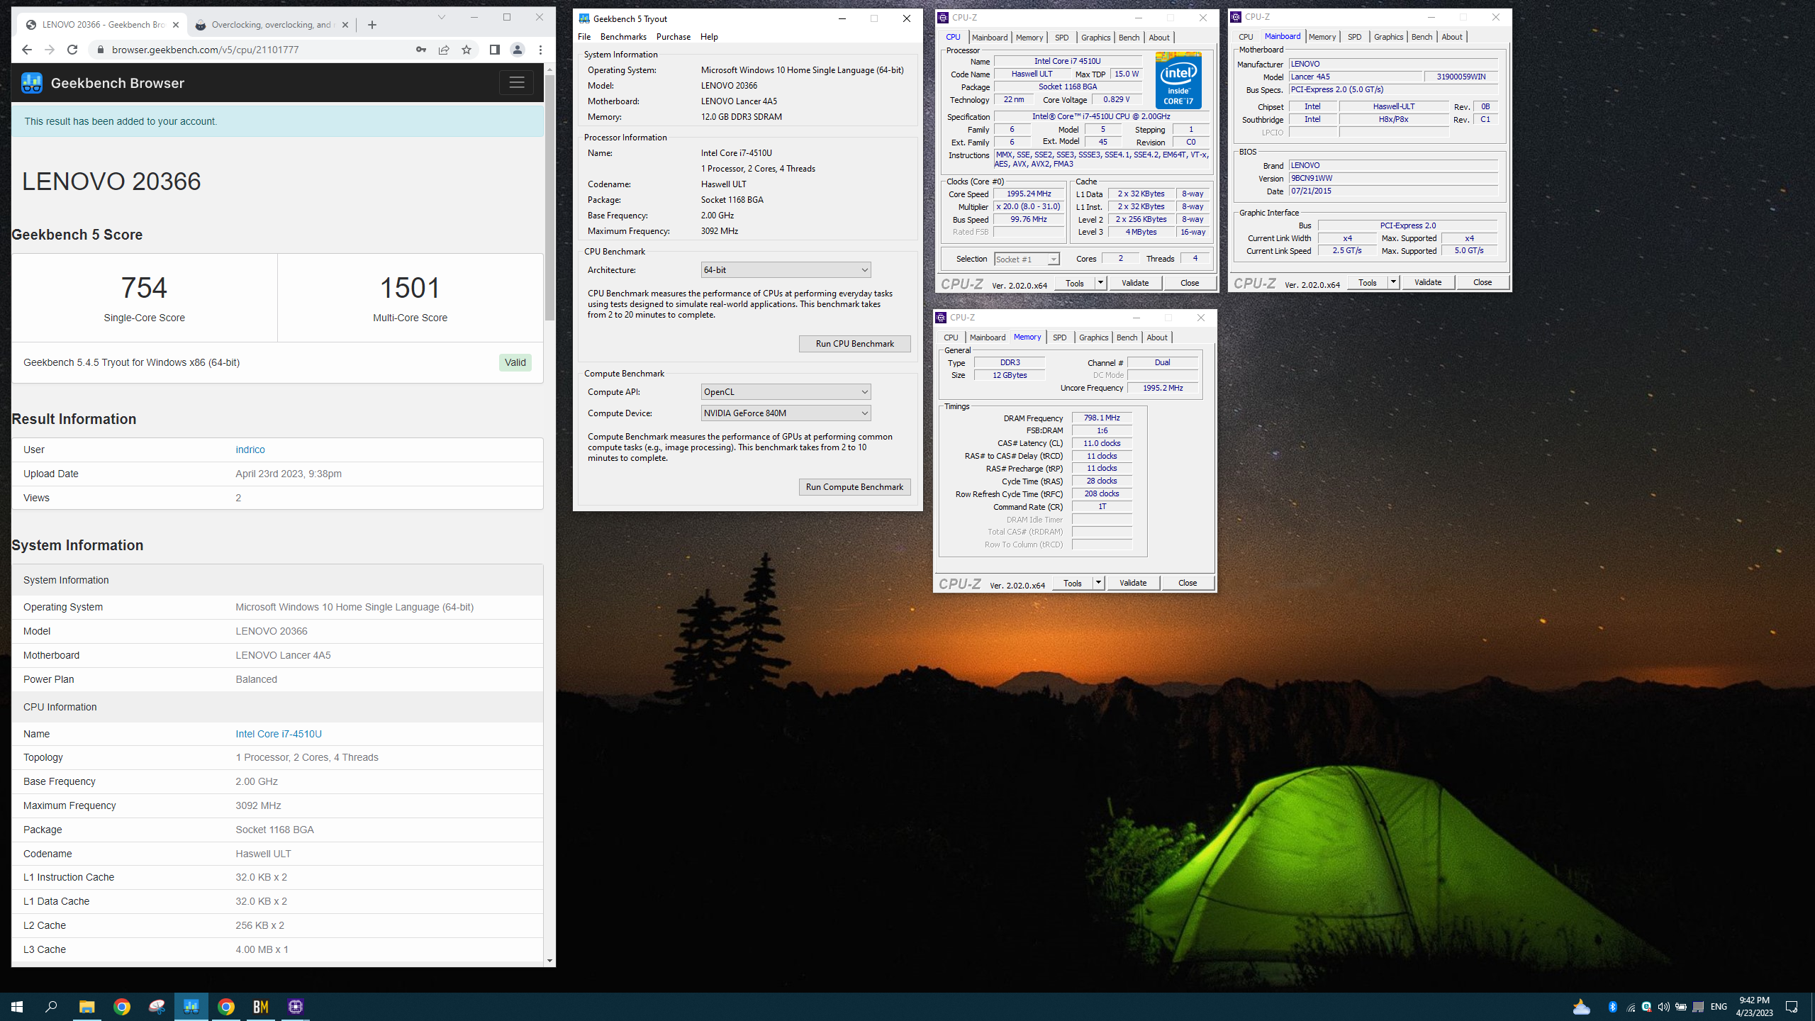The width and height of the screenshot is (1815, 1021).
Task: Open the notification center icon
Action: coord(1792,1007)
